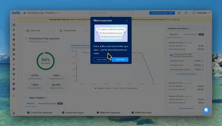Open the 6 app versions dropdown
This screenshot has width=222, height=126.
coord(73,31)
